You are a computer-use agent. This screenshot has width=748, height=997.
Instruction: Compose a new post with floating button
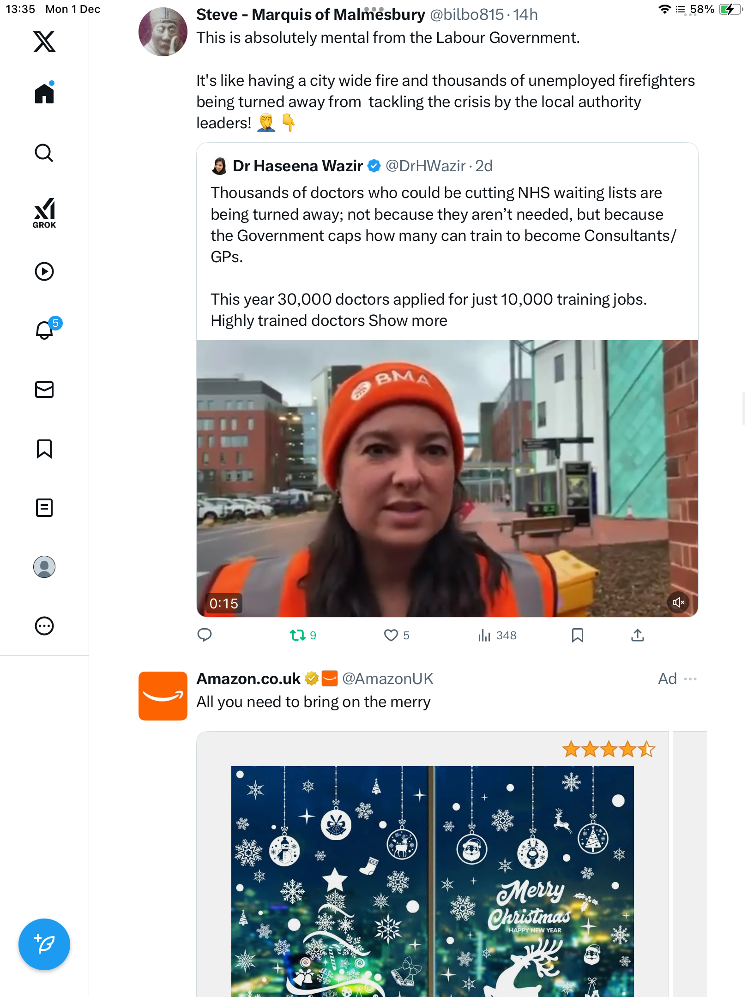(x=44, y=944)
